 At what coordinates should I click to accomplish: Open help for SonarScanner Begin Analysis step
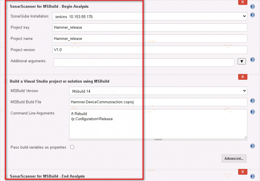[x=252, y=7]
